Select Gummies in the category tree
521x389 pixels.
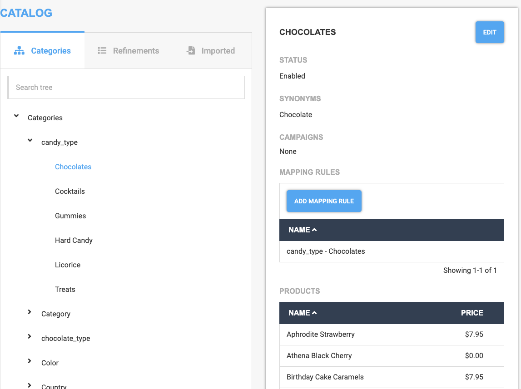coord(70,216)
